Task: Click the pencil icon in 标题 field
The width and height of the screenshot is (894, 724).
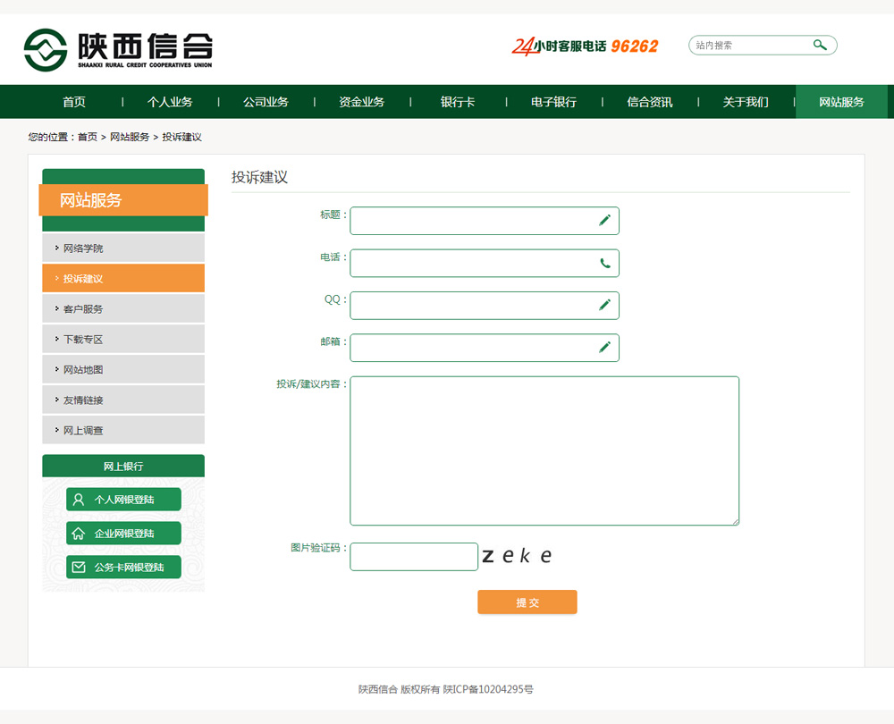Action: click(x=604, y=220)
